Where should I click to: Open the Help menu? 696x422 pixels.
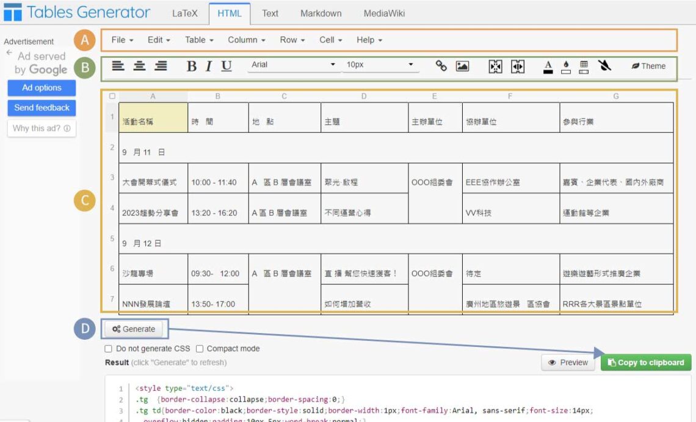[369, 40]
